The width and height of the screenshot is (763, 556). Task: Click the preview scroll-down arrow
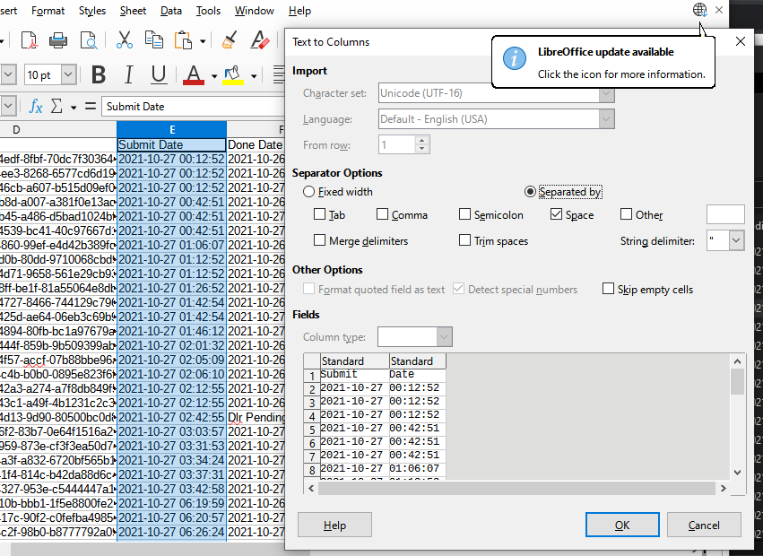(x=737, y=473)
